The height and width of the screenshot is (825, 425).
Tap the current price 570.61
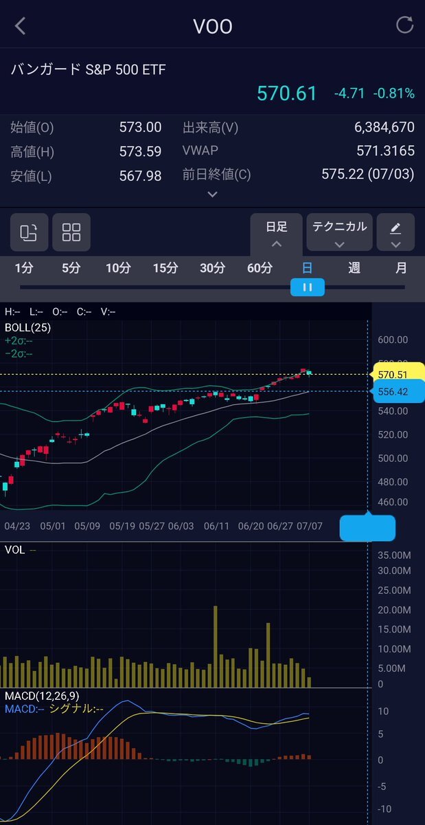[x=287, y=93]
